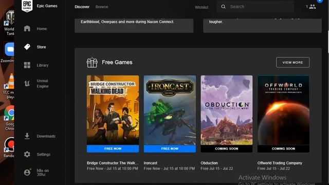Click the Epic Games logo icon
Viewport: 329px width, 185px height.
(27, 6)
